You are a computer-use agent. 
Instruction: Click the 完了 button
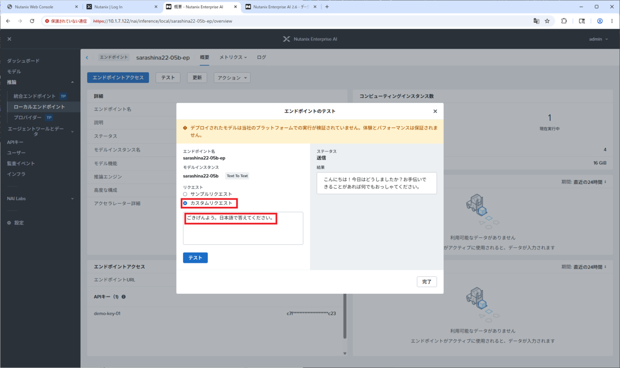427,282
